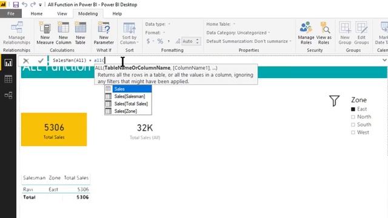This screenshot has width=388, height=218.
Task: Create a New Column
Action: (63, 33)
